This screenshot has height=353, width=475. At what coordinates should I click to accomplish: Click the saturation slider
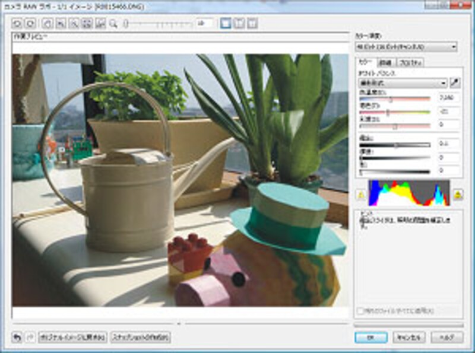(395, 126)
